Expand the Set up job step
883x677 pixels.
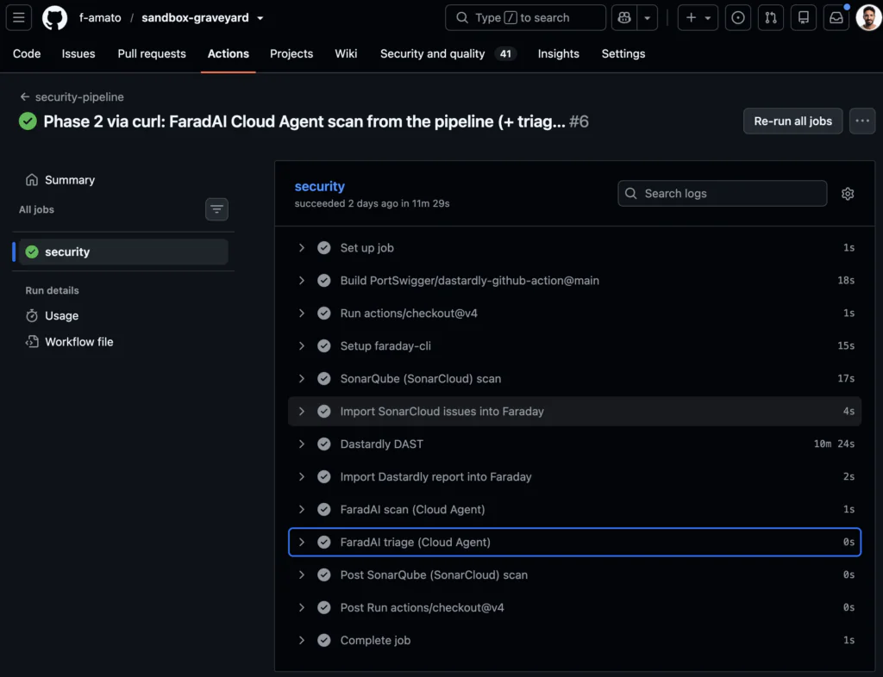tap(574, 248)
